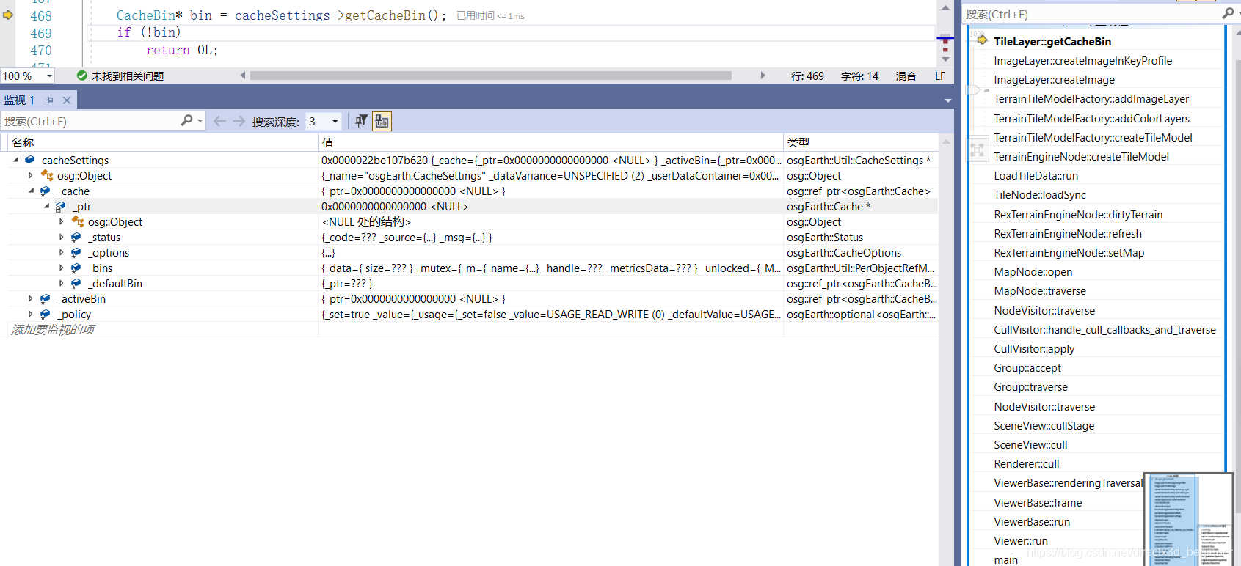Collapse the cacheSettings tree node
Image resolution: width=1241 pixels, height=566 pixels.
tap(16, 160)
